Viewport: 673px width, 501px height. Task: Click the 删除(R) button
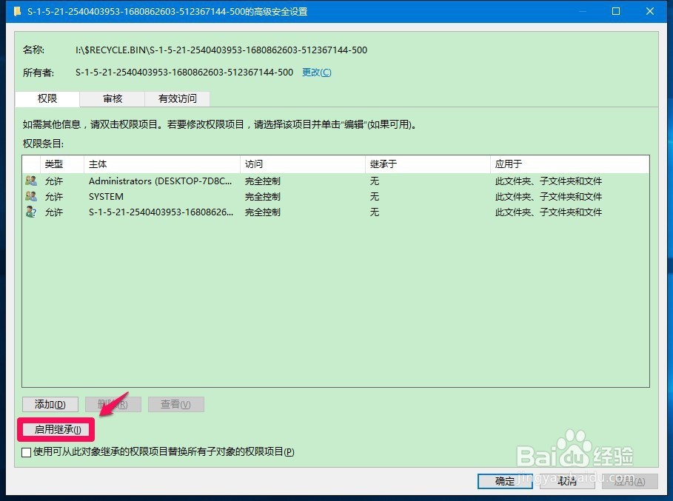coord(113,404)
